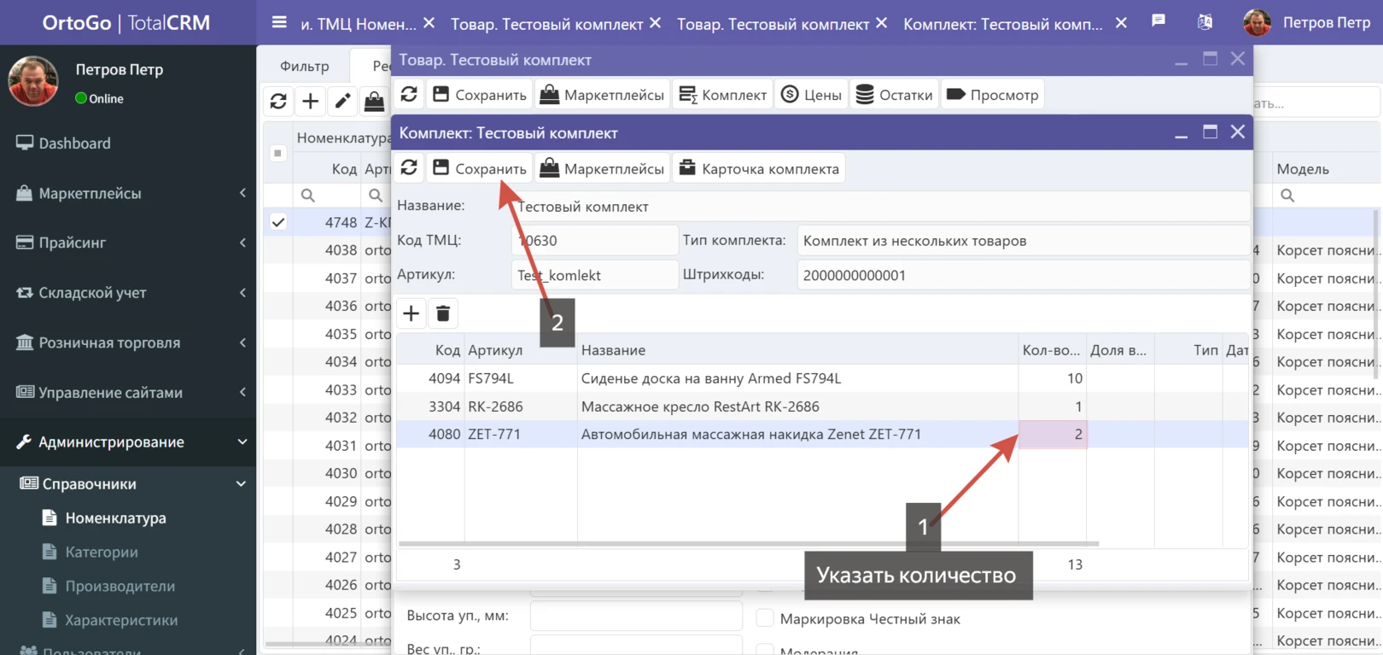Viewport: 1383px width, 655px height.
Task: Click the plus icon in nomenclature toolbar
Action: (x=311, y=102)
